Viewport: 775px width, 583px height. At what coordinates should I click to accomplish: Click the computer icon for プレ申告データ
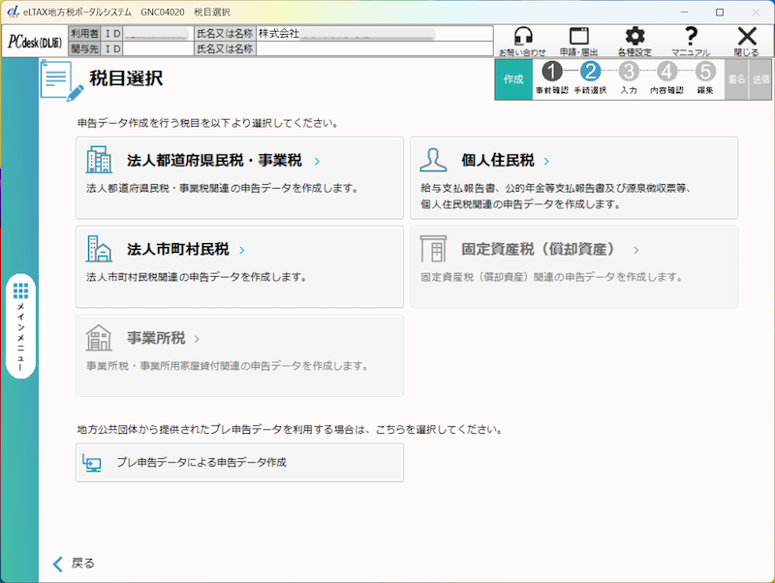coord(92,463)
